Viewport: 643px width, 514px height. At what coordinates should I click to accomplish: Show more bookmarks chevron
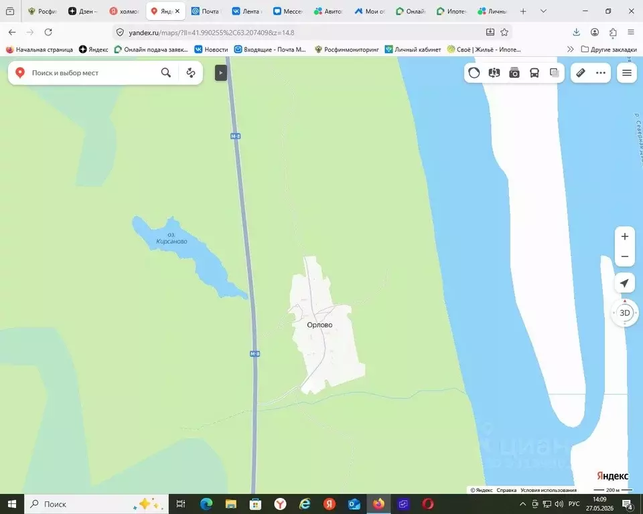coord(570,49)
